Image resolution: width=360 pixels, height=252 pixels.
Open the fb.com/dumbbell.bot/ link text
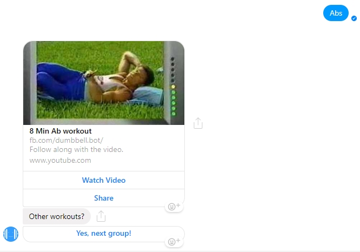[x=66, y=141]
